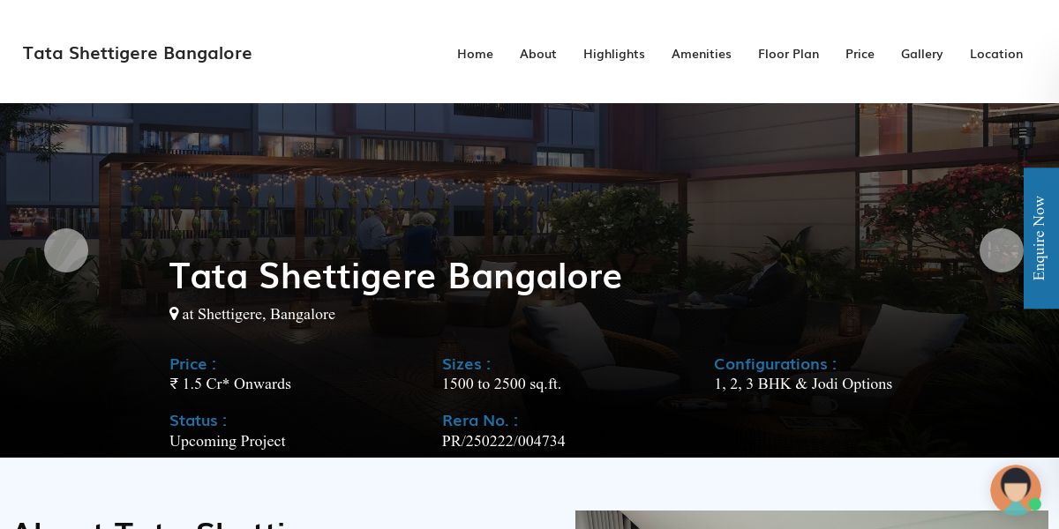The image size is (1059, 529).
Task: Click the Tata Shettigere Bangalore site logo
Action: click(138, 53)
